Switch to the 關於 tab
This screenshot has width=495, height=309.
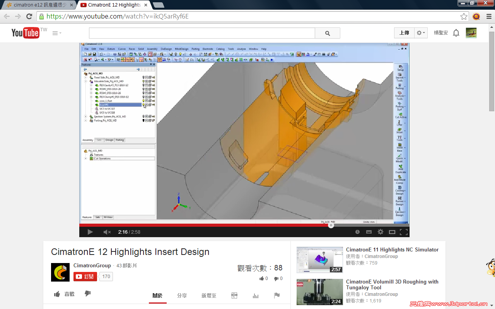pyautogui.click(x=157, y=295)
